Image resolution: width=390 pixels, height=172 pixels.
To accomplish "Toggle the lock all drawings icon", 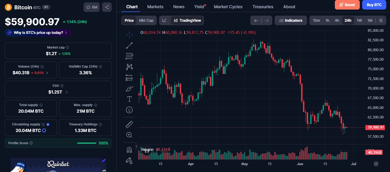I will coord(129,160).
